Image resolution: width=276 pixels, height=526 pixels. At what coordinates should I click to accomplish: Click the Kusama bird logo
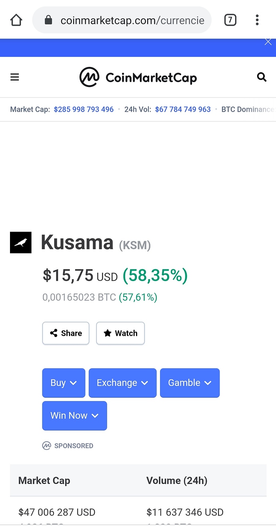pos(20,242)
